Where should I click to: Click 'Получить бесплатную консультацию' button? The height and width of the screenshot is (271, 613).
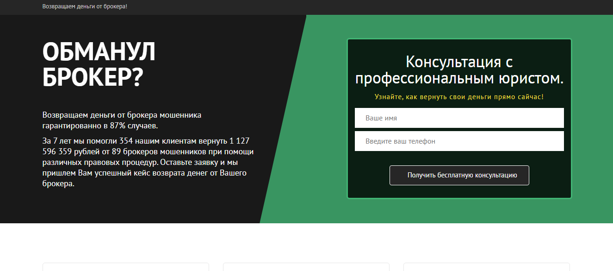pos(459,176)
